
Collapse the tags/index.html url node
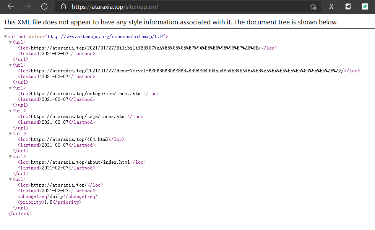10,111
